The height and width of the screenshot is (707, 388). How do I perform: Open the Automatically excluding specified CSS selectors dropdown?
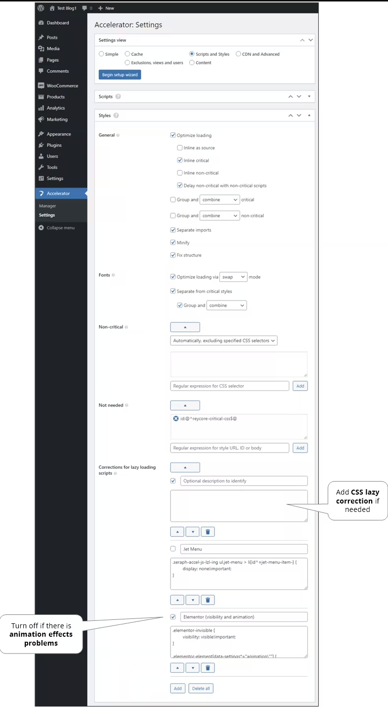coord(224,341)
